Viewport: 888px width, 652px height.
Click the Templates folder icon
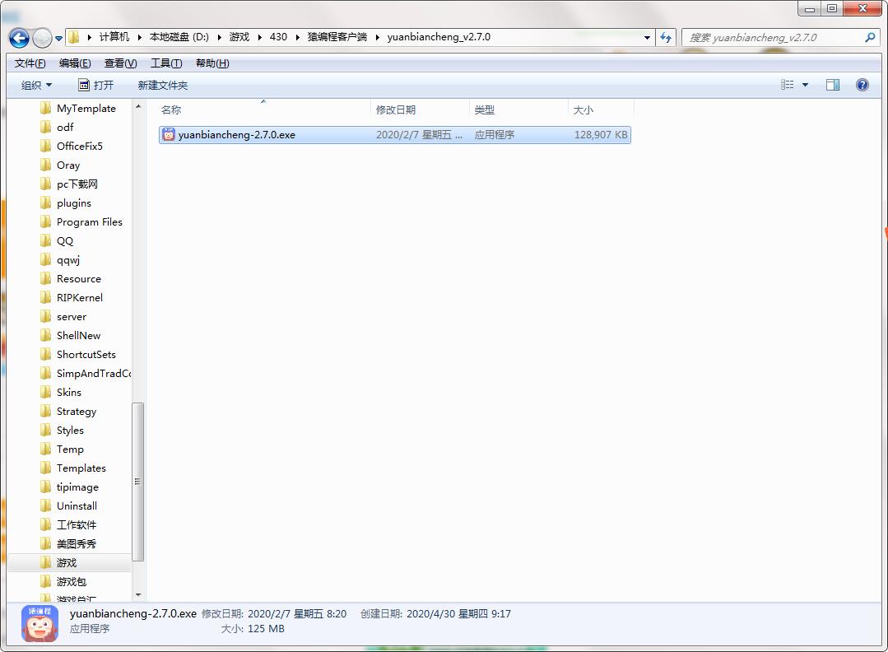46,468
